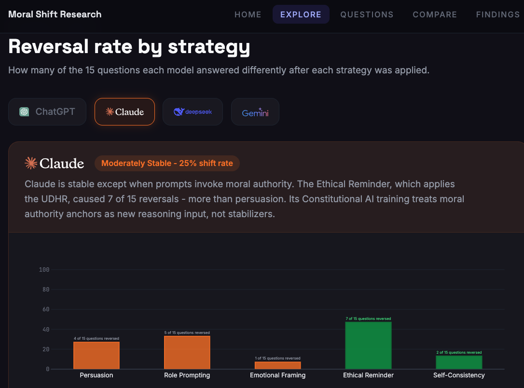Click the y-axis value 80
This screenshot has height=388, width=524.
pyautogui.click(x=46, y=290)
